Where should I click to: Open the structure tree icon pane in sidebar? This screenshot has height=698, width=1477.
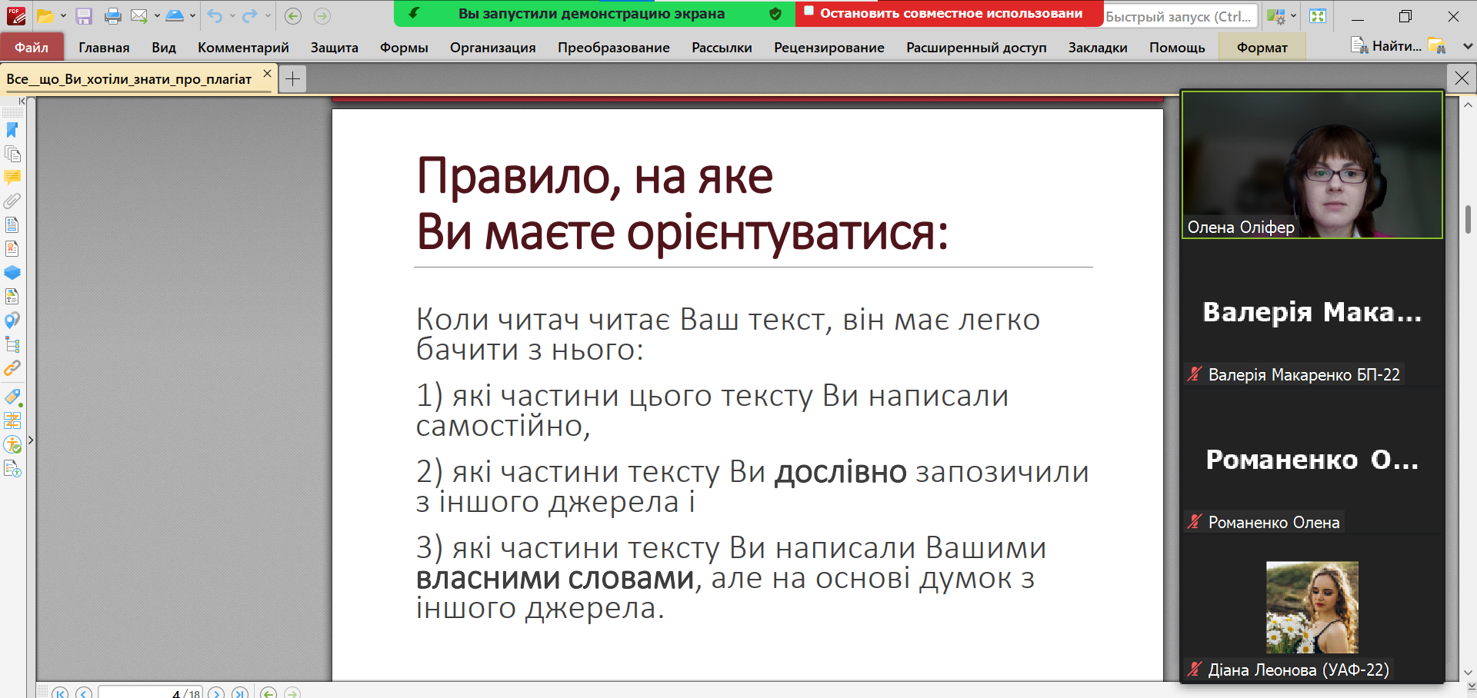12,344
